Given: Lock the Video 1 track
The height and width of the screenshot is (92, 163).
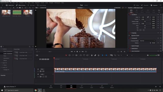Looking at the screenshot, I should pos(38,71).
